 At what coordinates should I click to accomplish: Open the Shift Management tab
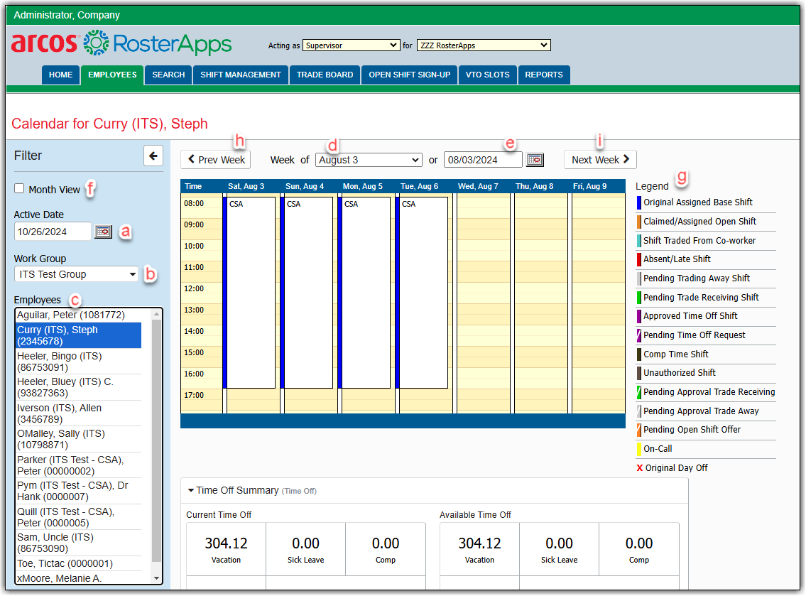[x=240, y=75]
